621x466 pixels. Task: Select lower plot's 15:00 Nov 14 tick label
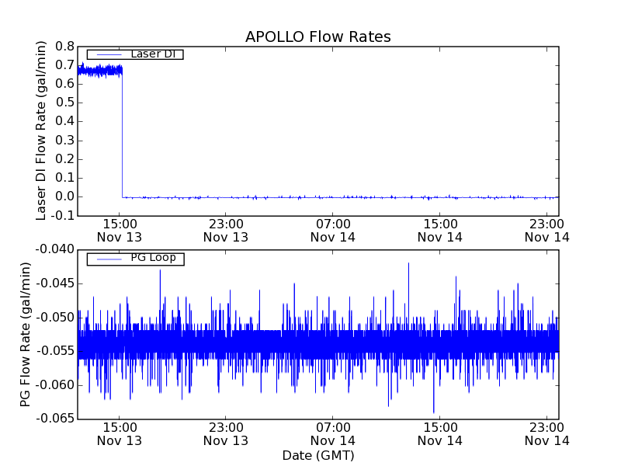pos(440,433)
